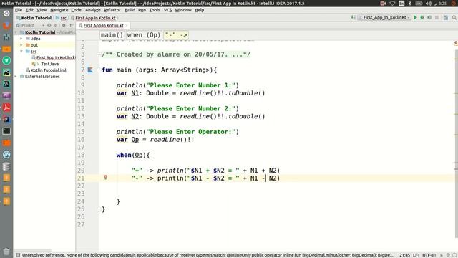
Task: Open the Edit menu
Action: (29, 10)
